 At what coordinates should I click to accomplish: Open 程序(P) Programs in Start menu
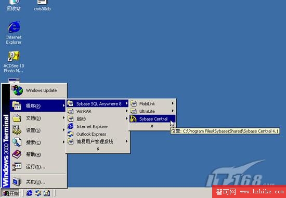click(38, 105)
